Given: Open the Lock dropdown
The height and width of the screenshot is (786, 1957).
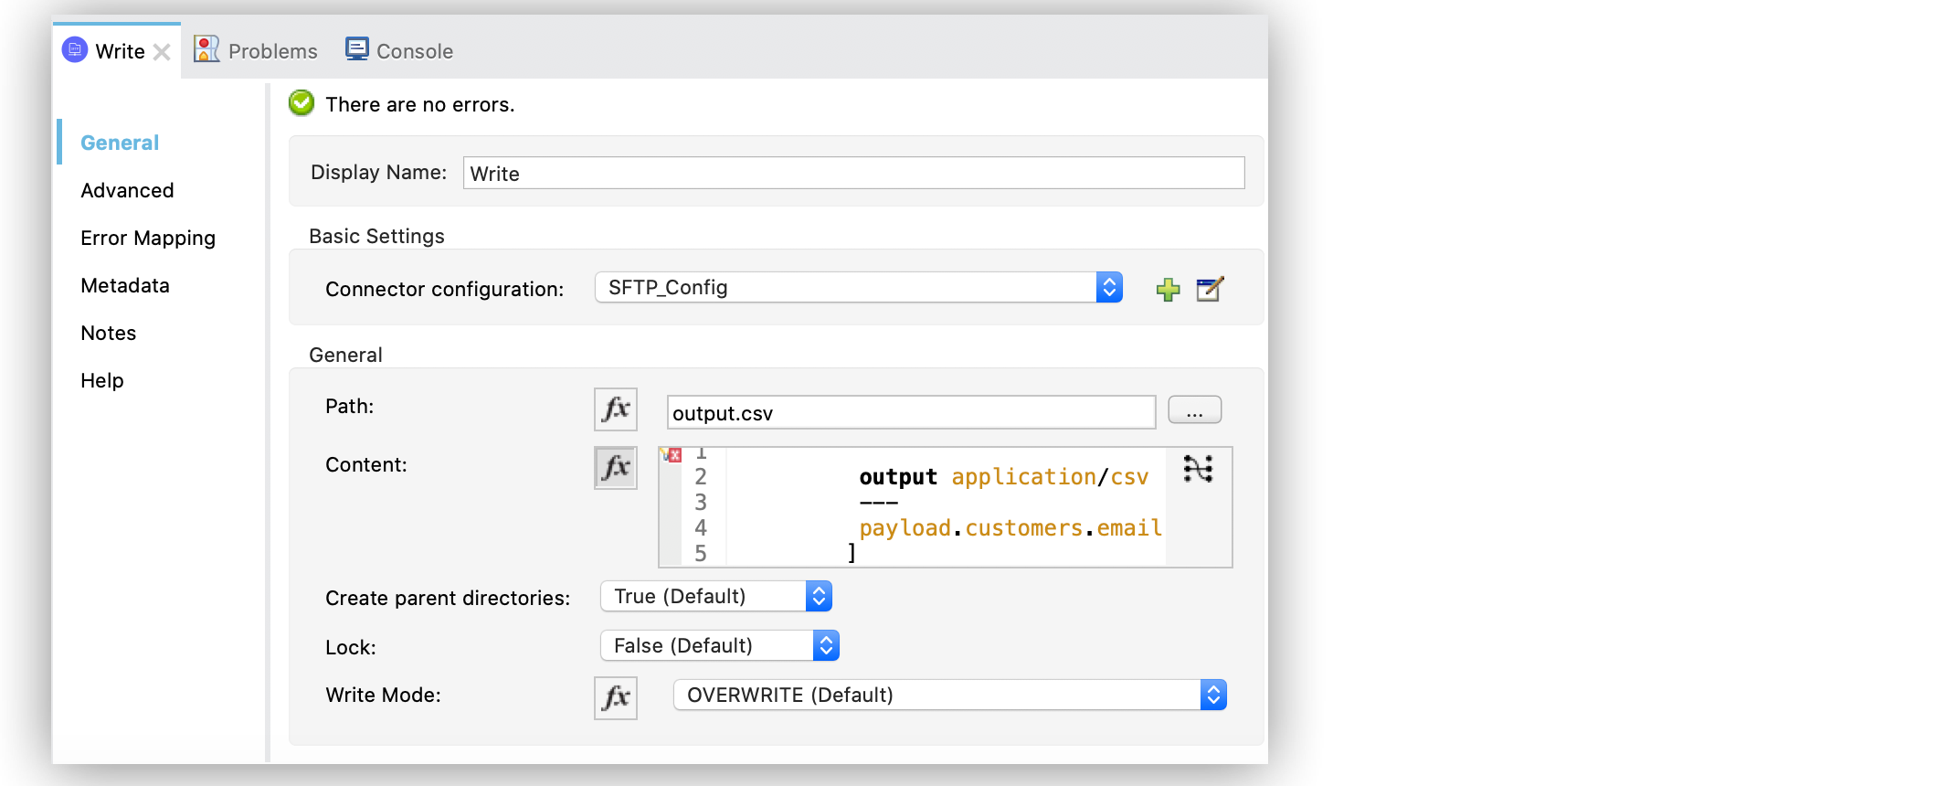Looking at the screenshot, I should coord(826,646).
